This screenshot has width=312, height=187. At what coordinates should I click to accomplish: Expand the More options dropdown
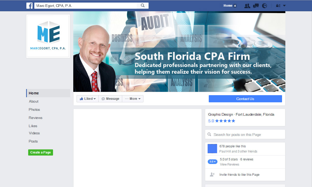pos(133,99)
